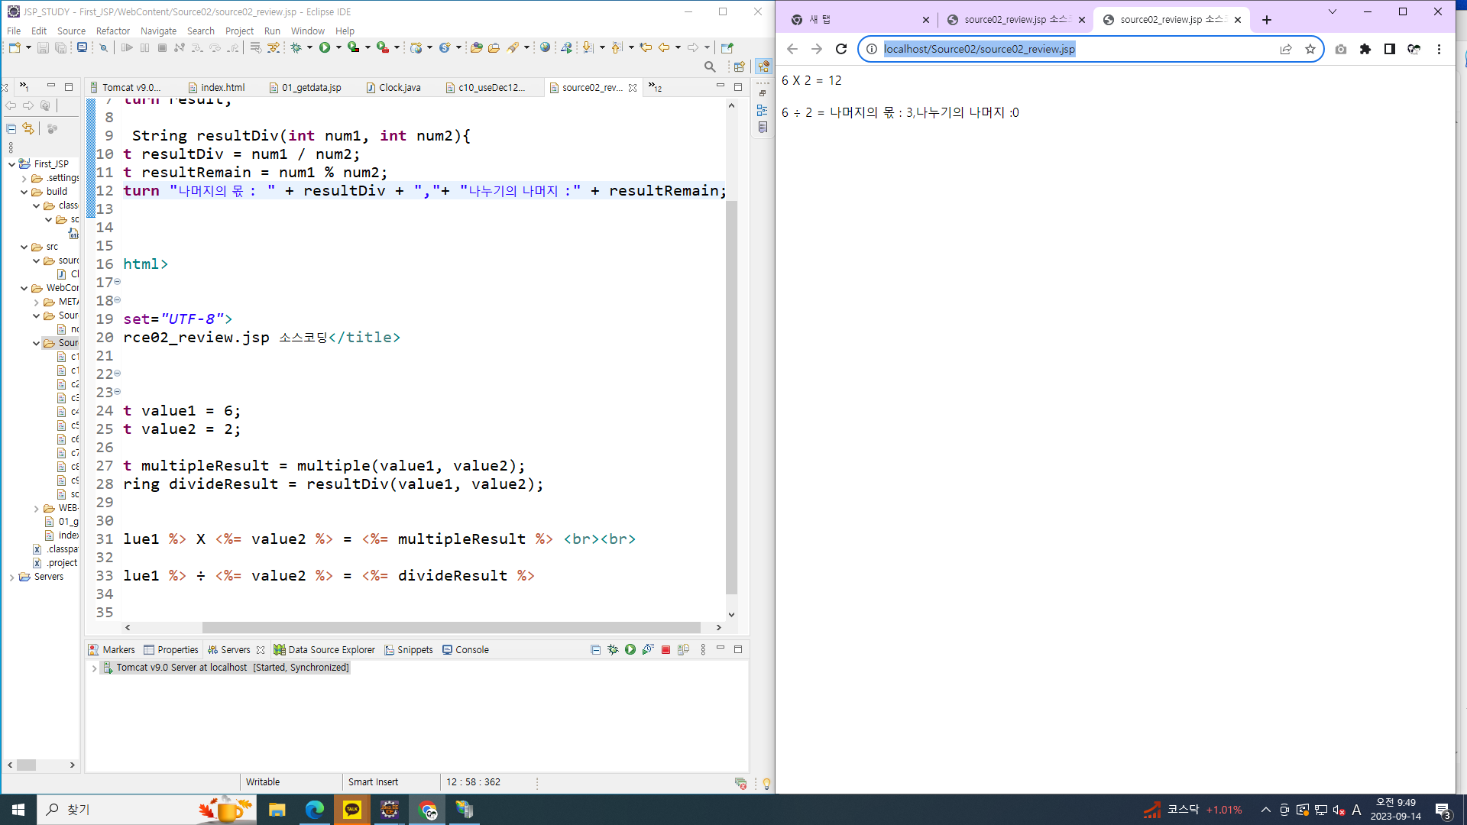Open the Run button dropdown arrow

(x=338, y=47)
